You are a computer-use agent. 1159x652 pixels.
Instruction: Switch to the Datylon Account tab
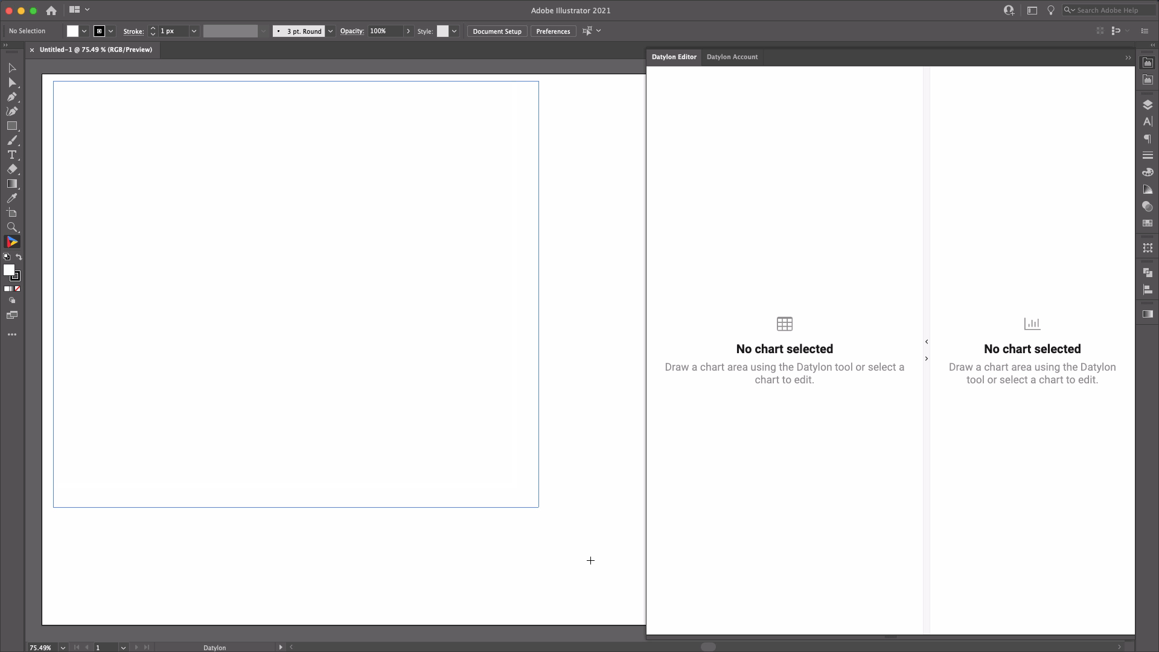click(x=732, y=57)
